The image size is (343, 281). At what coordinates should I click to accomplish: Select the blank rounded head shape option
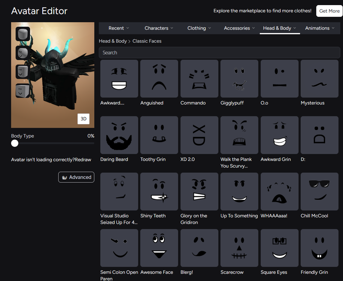click(x=23, y=34)
